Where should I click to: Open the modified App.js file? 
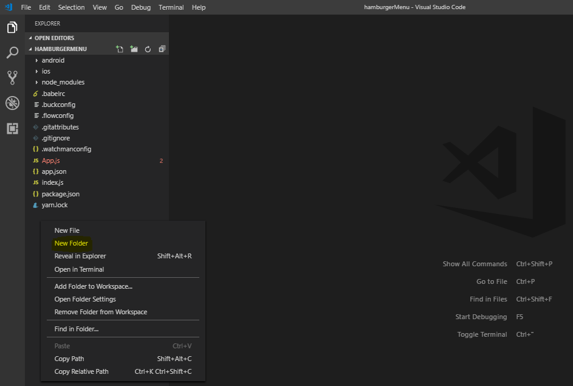(x=50, y=160)
